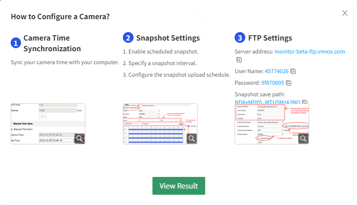Click the step 2 number badge

pos(128,38)
